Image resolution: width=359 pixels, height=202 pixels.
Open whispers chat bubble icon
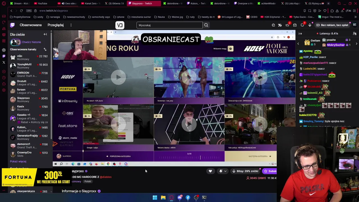click(x=302, y=25)
